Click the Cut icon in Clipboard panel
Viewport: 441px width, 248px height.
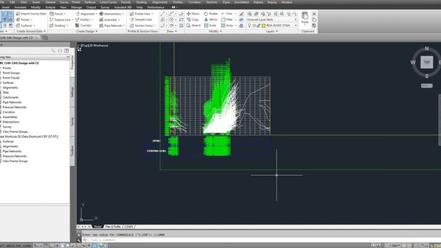(314, 14)
